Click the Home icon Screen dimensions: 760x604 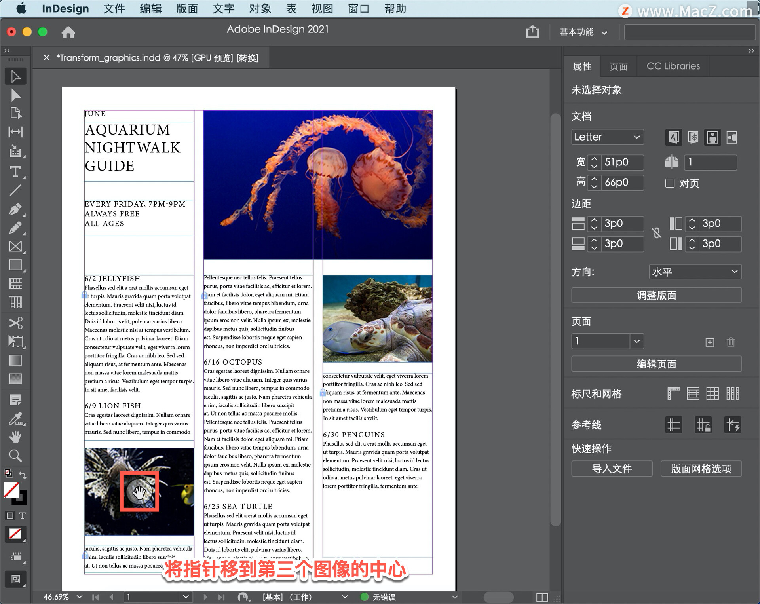tap(68, 32)
